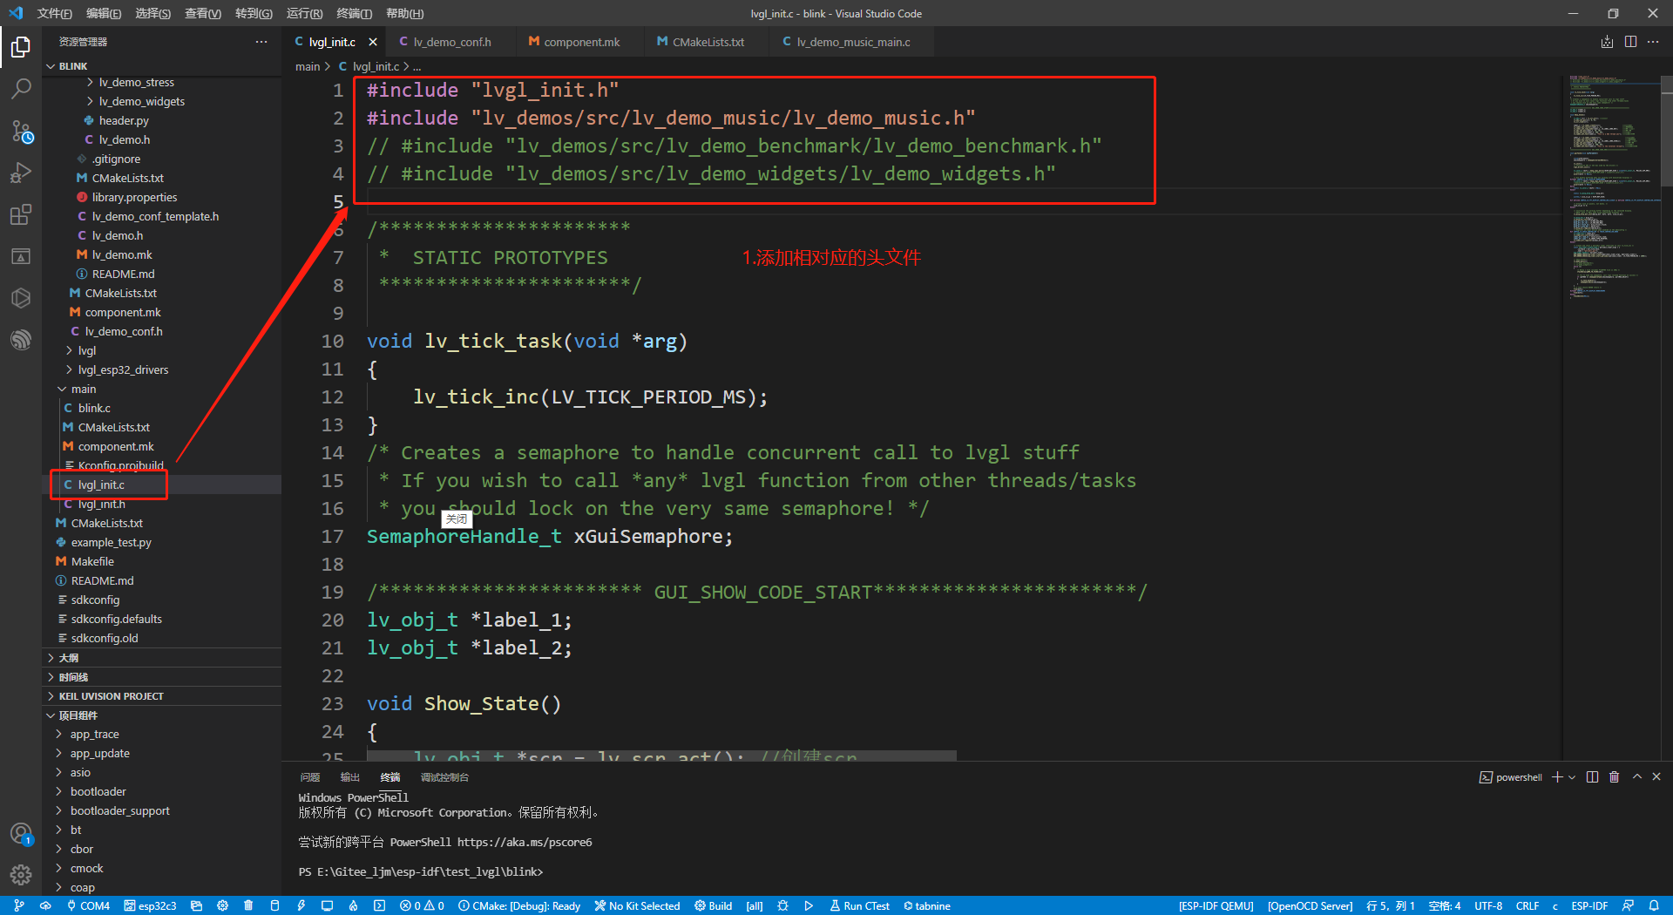Flash the device with the lightning icon
This screenshot has width=1673, height=915.
click(301, 906)
